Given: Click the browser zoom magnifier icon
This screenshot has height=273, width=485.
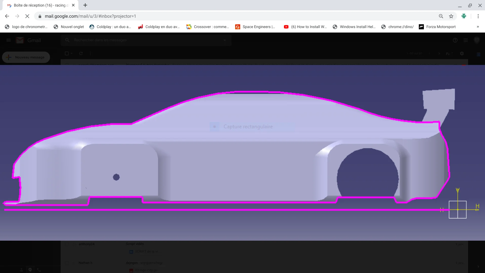Looking at the screenshot, I should pyautogui.click(x=441, y=16).
